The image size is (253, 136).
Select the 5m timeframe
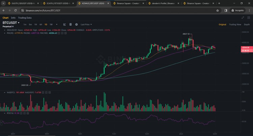click(x=30, y=24)
